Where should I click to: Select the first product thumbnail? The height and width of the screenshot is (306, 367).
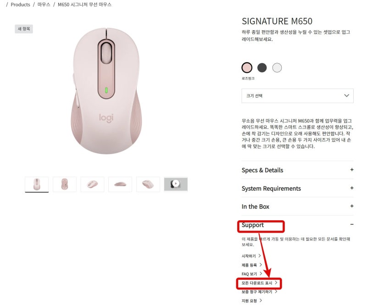tap(36, 184)
